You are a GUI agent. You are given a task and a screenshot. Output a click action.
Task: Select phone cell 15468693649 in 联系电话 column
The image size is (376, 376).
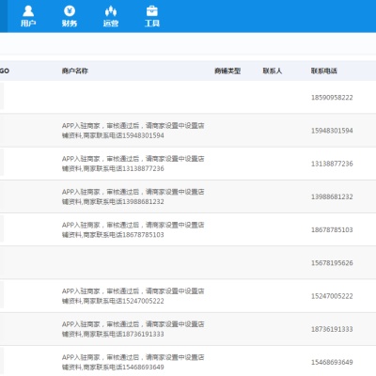332,362
